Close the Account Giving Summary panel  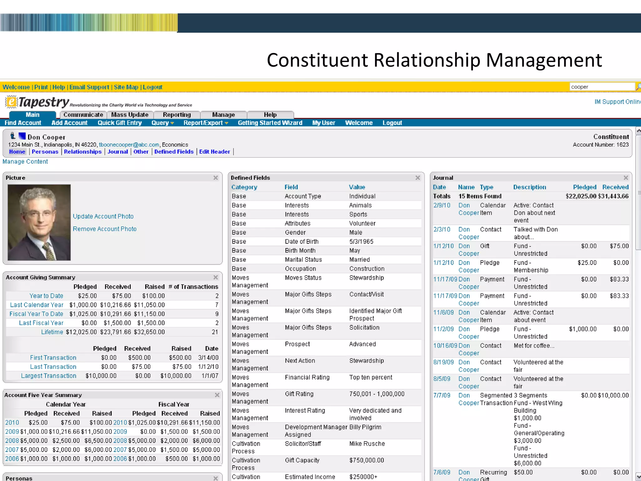[x=216, y=277]
